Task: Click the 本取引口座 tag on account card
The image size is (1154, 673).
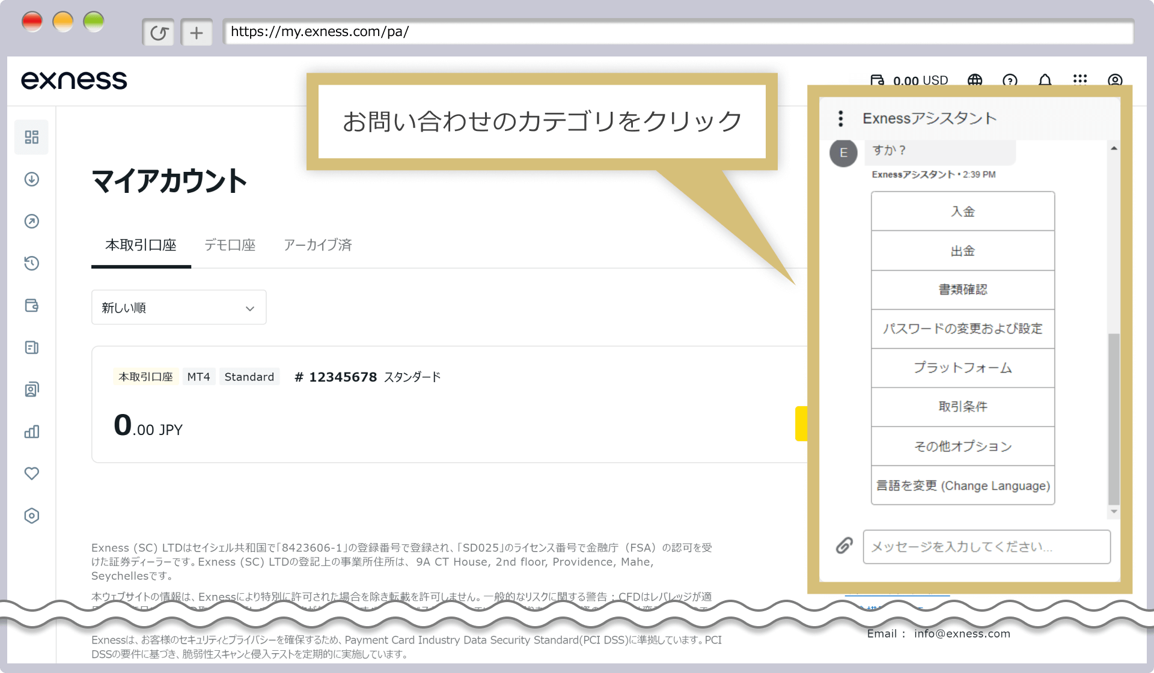Action: pos(145,377)
